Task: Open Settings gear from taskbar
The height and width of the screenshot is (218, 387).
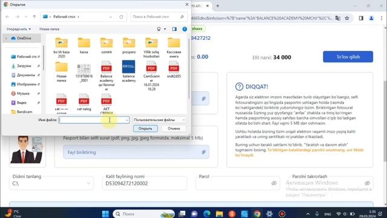Action: pyautogui.click(x=269, y=214)
